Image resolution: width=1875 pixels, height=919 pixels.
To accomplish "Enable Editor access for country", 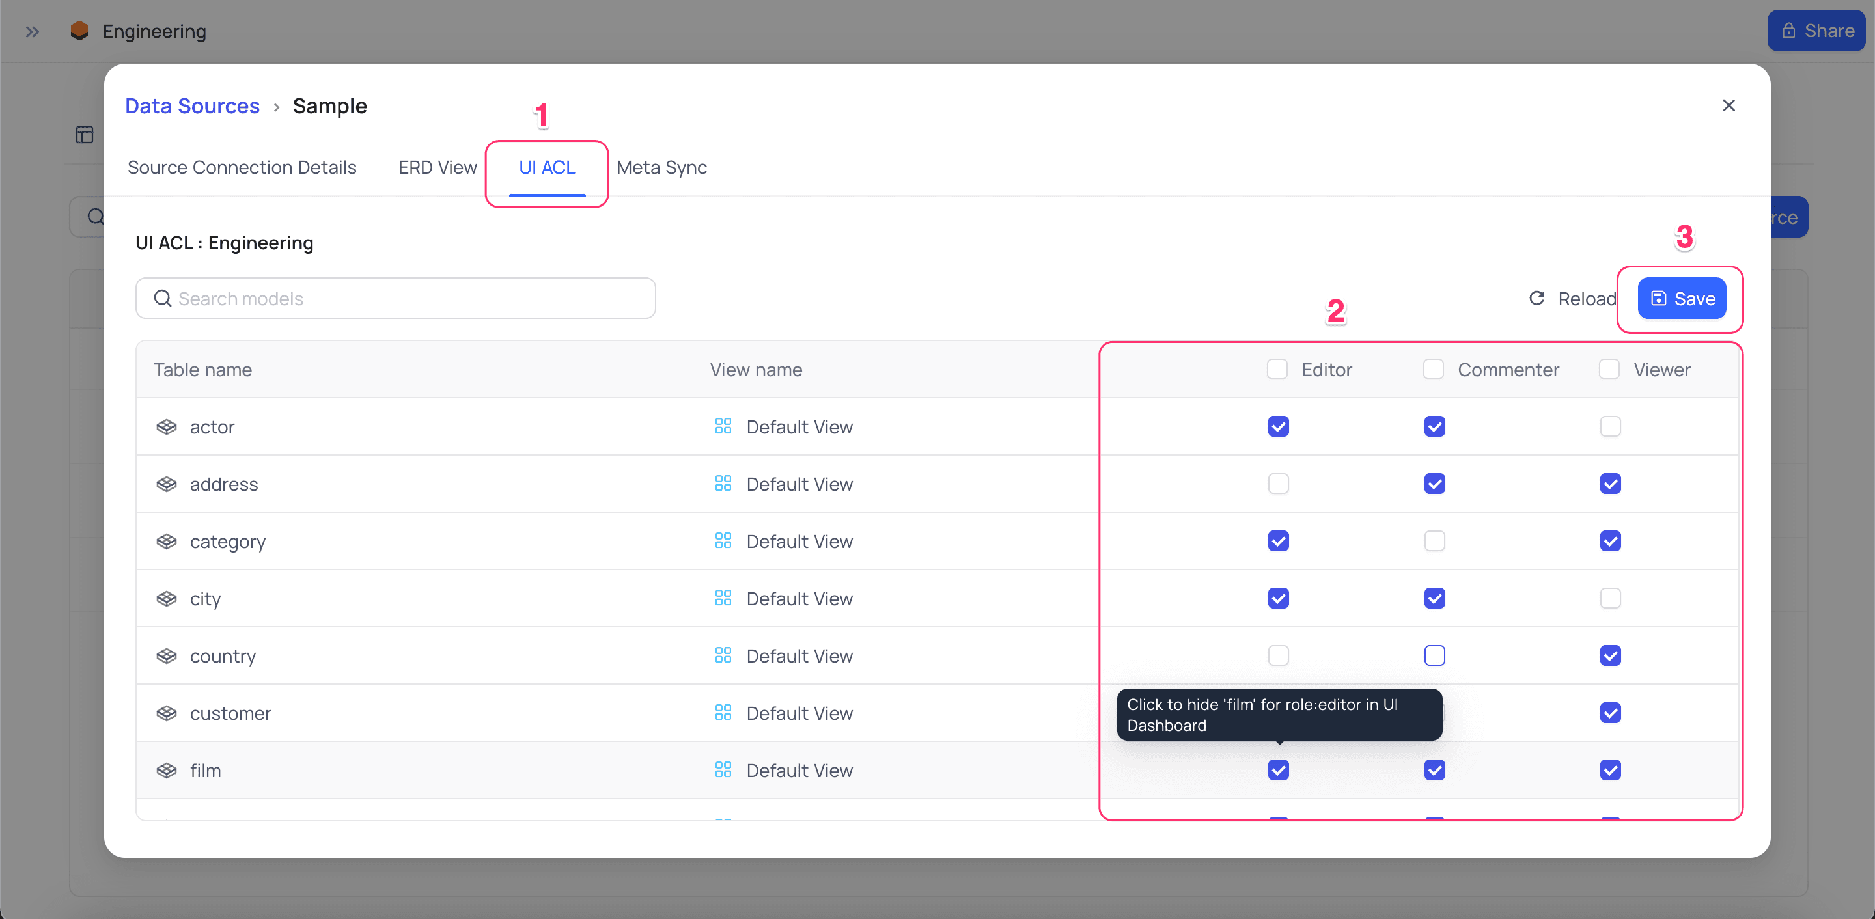I will [1278, 655].
